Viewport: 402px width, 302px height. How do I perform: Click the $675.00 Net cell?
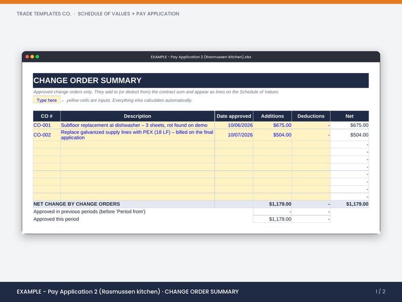pos(349,125)
